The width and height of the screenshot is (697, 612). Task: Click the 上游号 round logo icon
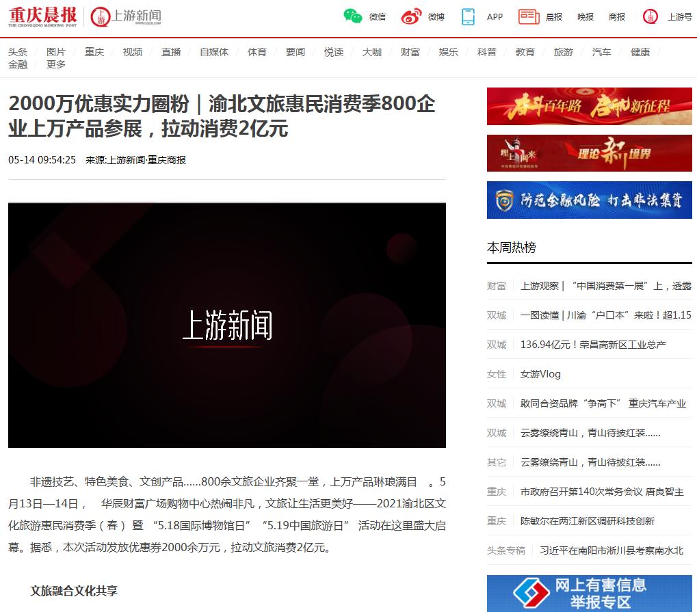pyautogui.click(x=650, y=17)
